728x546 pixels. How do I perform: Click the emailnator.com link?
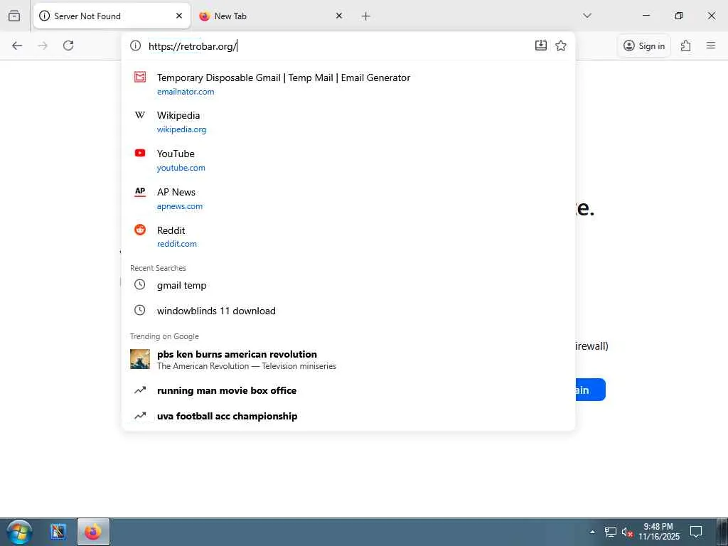(x=186, y=92)
